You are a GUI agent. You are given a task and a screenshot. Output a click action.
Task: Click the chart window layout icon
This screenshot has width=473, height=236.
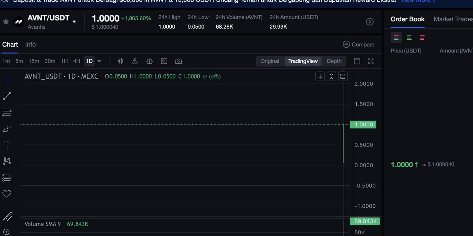coord(357,61)
